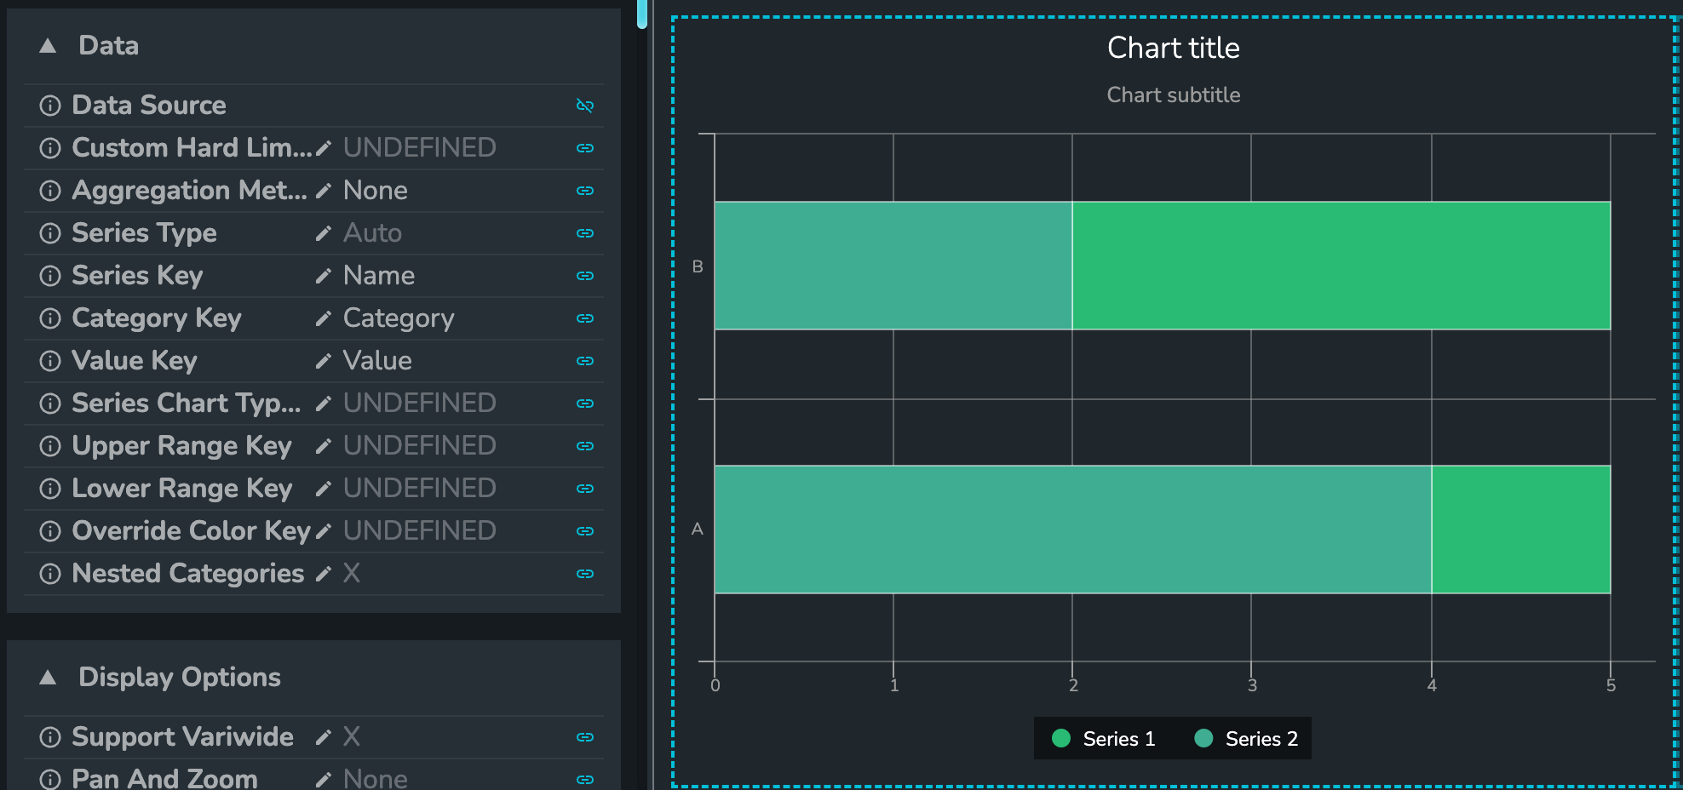Click the info icon beside Series Type

coord(50,233)
